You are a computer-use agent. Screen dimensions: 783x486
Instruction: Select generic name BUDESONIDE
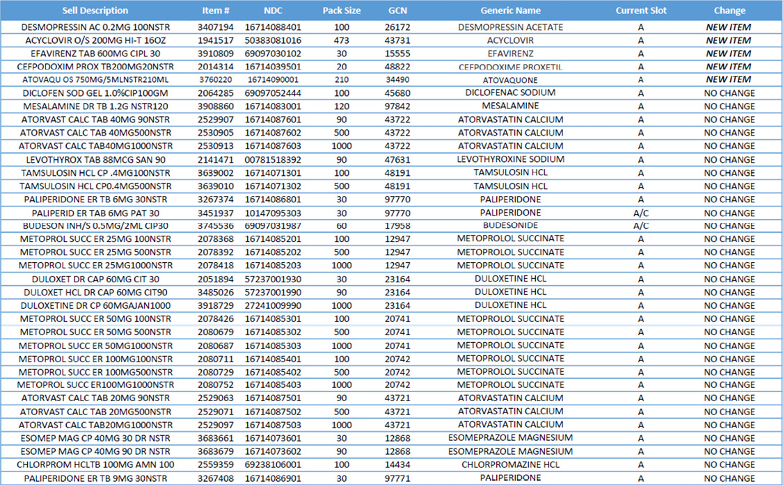(x=510, y=225)
